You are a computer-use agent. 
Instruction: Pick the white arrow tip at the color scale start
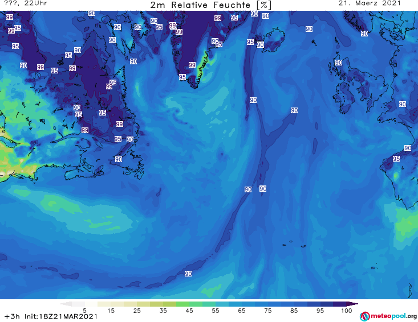click(66, 304)
